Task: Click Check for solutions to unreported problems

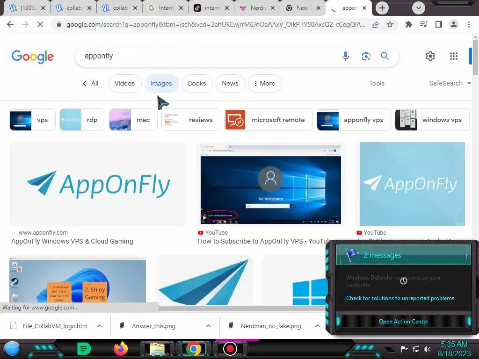Action: 400,298
